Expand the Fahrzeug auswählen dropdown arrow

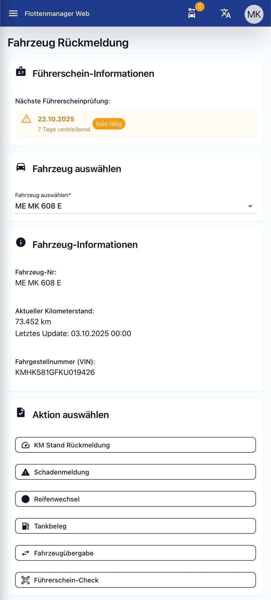[x=250, y=206]
